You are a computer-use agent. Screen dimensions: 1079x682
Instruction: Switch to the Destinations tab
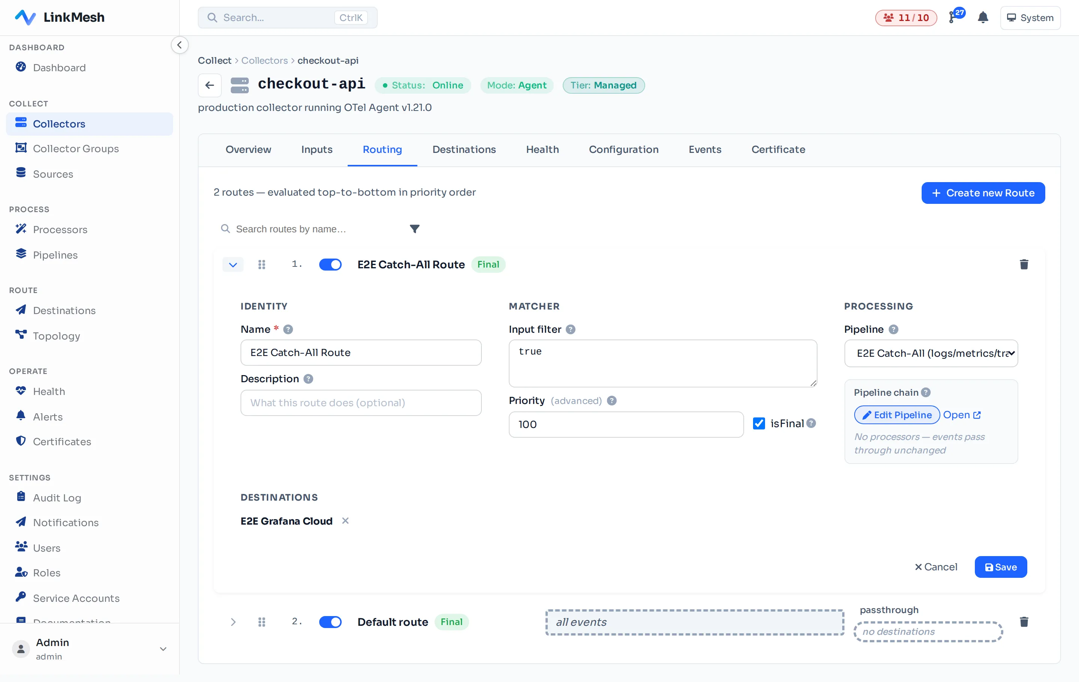pyautogui.click(x=464, y=149)
